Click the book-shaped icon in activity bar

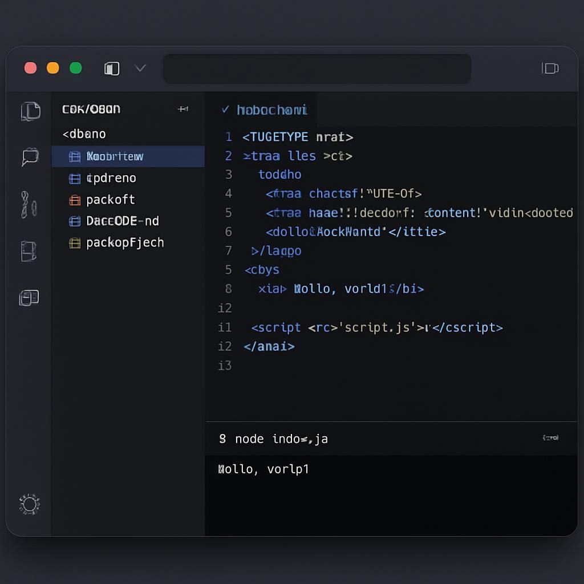[29, 251]
